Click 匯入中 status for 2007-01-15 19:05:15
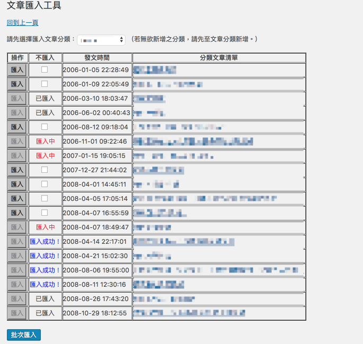 click(46, 156)
